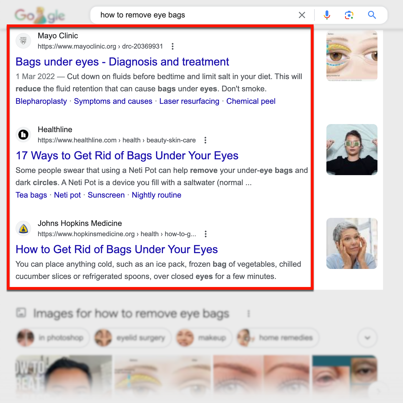Click the hopkinsmedicine.org URL breadcrumb
Screen dimensions: 403x403
(x=117, y=234)
